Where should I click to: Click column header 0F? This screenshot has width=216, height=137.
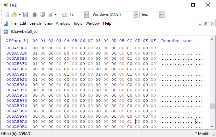(x=153, y=41)
